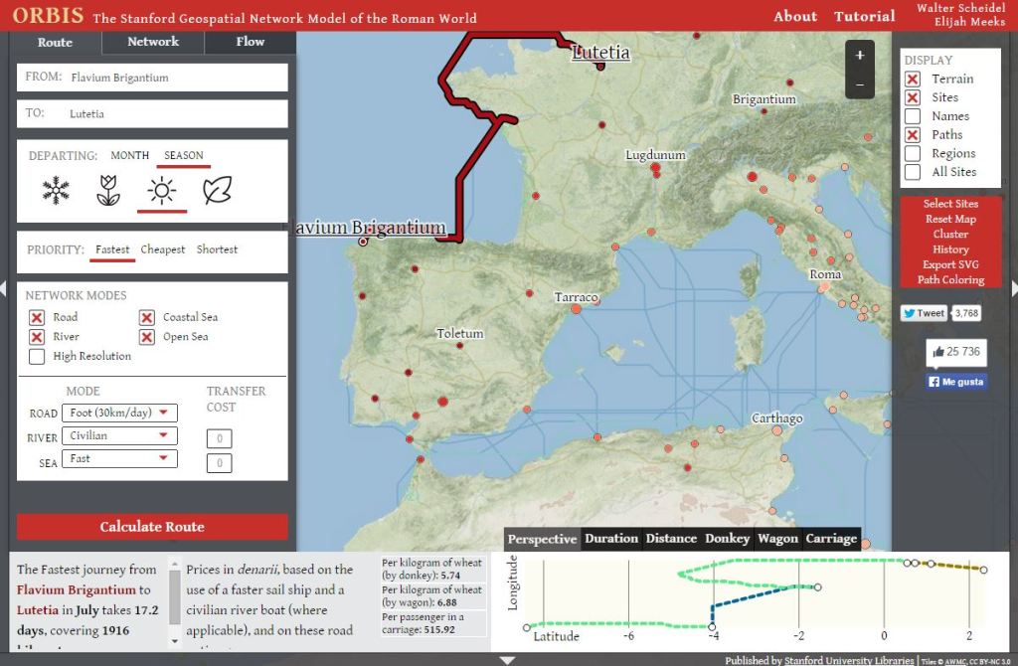Uncheck the Open Sea network mode

[x=146, y=337]
